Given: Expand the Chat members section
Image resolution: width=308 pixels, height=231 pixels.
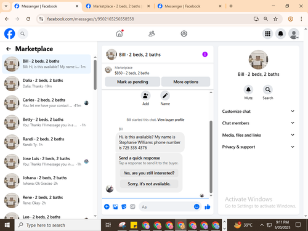Looking at the screenshot, I should (258, 123).
